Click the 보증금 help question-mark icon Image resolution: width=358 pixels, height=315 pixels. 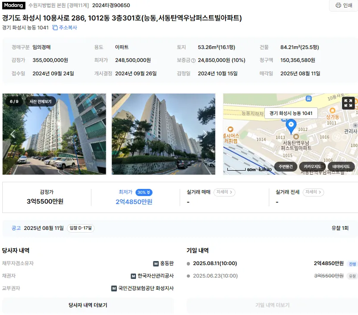pyautogui.click(x=193, y=61)
